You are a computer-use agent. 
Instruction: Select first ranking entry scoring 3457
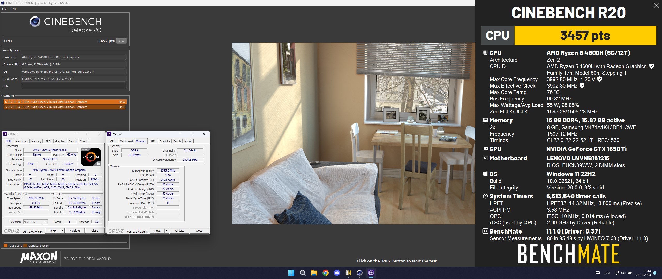pos(65,102)
